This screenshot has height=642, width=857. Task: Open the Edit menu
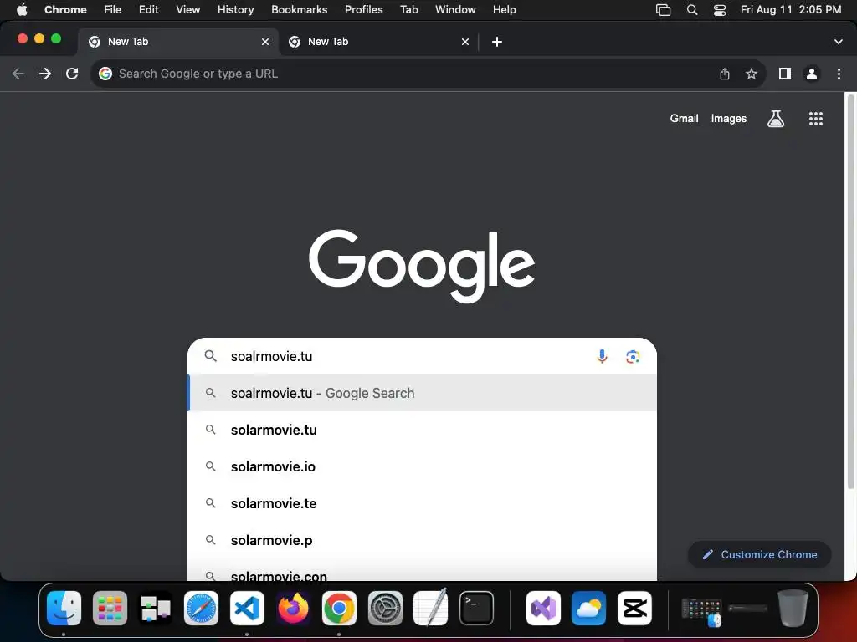click(149, 10)
